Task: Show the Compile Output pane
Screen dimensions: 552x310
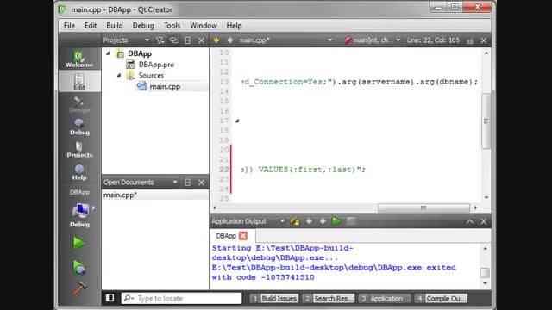Action: tap(441, 299)
